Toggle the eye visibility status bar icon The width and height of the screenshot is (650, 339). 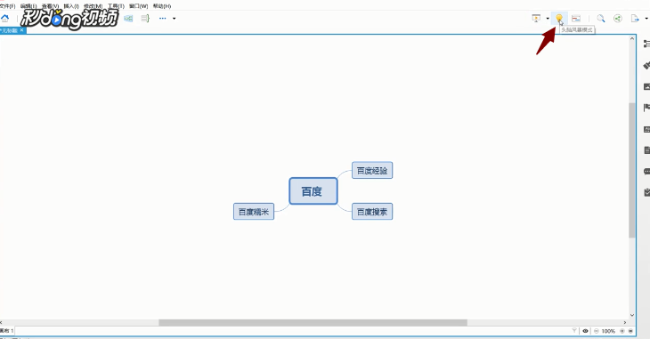click(585, 331)
